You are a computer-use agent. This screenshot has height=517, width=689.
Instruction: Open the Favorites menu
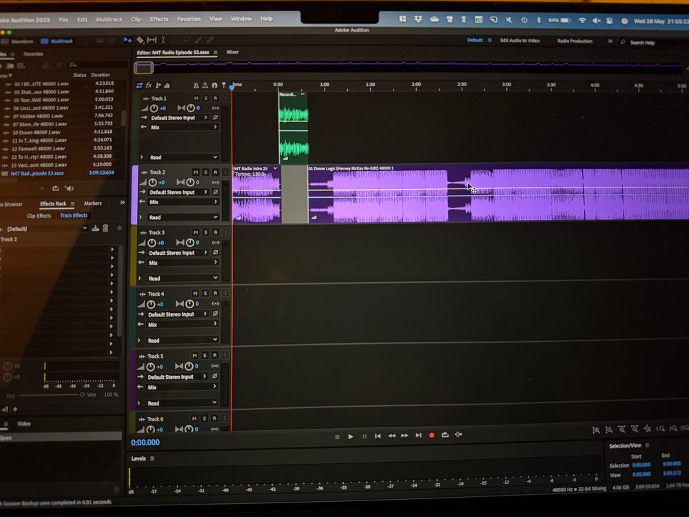(189, 19)
